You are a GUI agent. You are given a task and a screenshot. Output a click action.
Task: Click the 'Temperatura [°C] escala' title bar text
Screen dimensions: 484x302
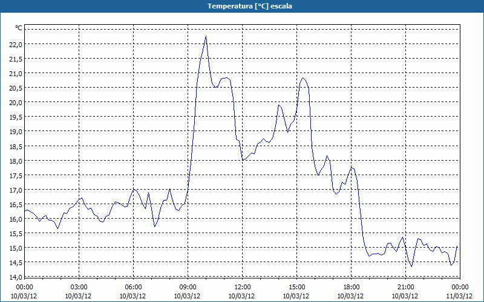coord(250,6)
